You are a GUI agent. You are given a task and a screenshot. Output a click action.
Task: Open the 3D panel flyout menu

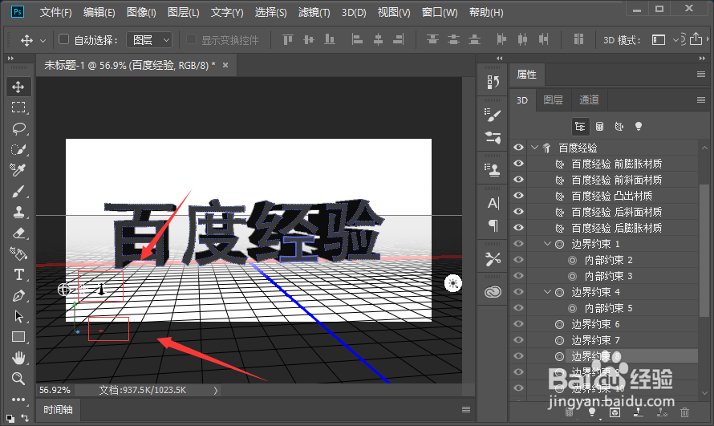pos(701,99)
